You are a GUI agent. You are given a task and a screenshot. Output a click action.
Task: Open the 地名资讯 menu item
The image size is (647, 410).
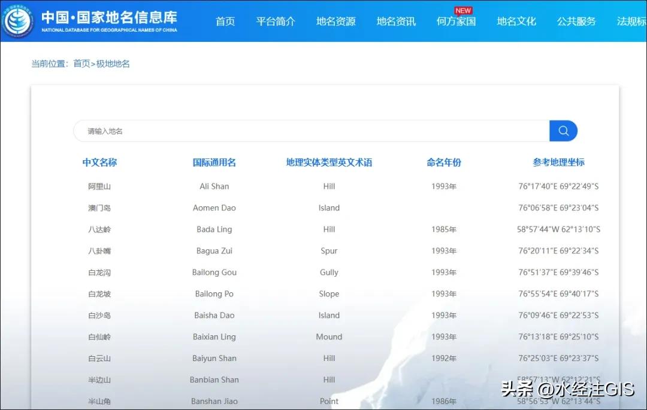click(396, 22)
